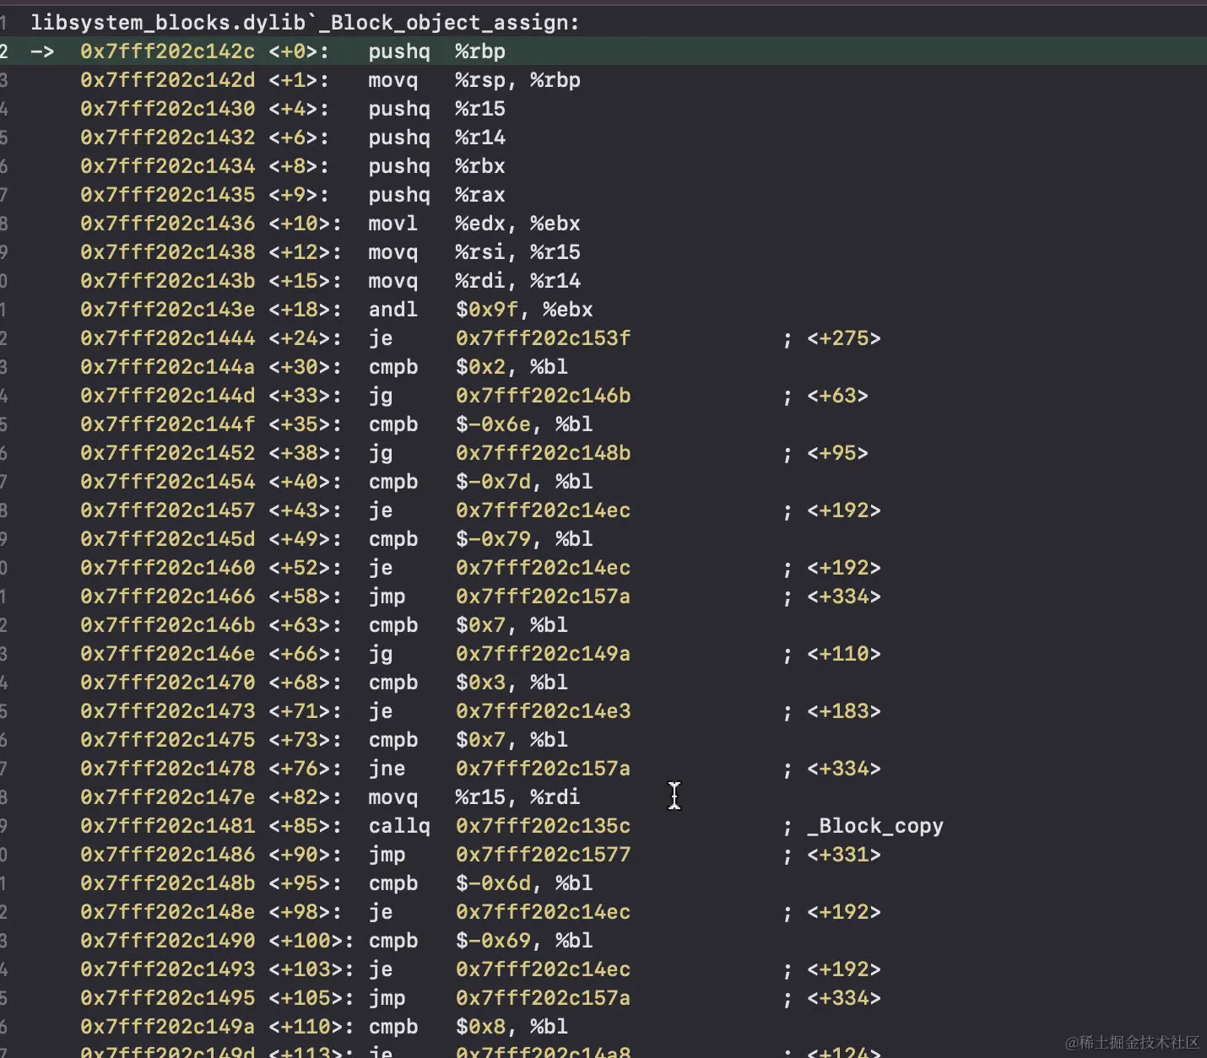1207x1058 pixels.
Task: Click the pushq %rax instruction at +9
Action: pos(436,195)
